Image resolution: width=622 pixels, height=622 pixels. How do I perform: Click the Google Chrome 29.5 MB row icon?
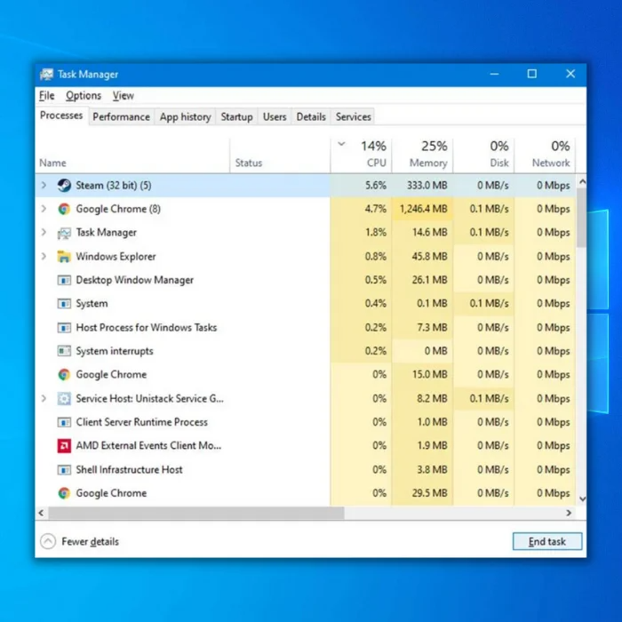(x=64, y=493)
